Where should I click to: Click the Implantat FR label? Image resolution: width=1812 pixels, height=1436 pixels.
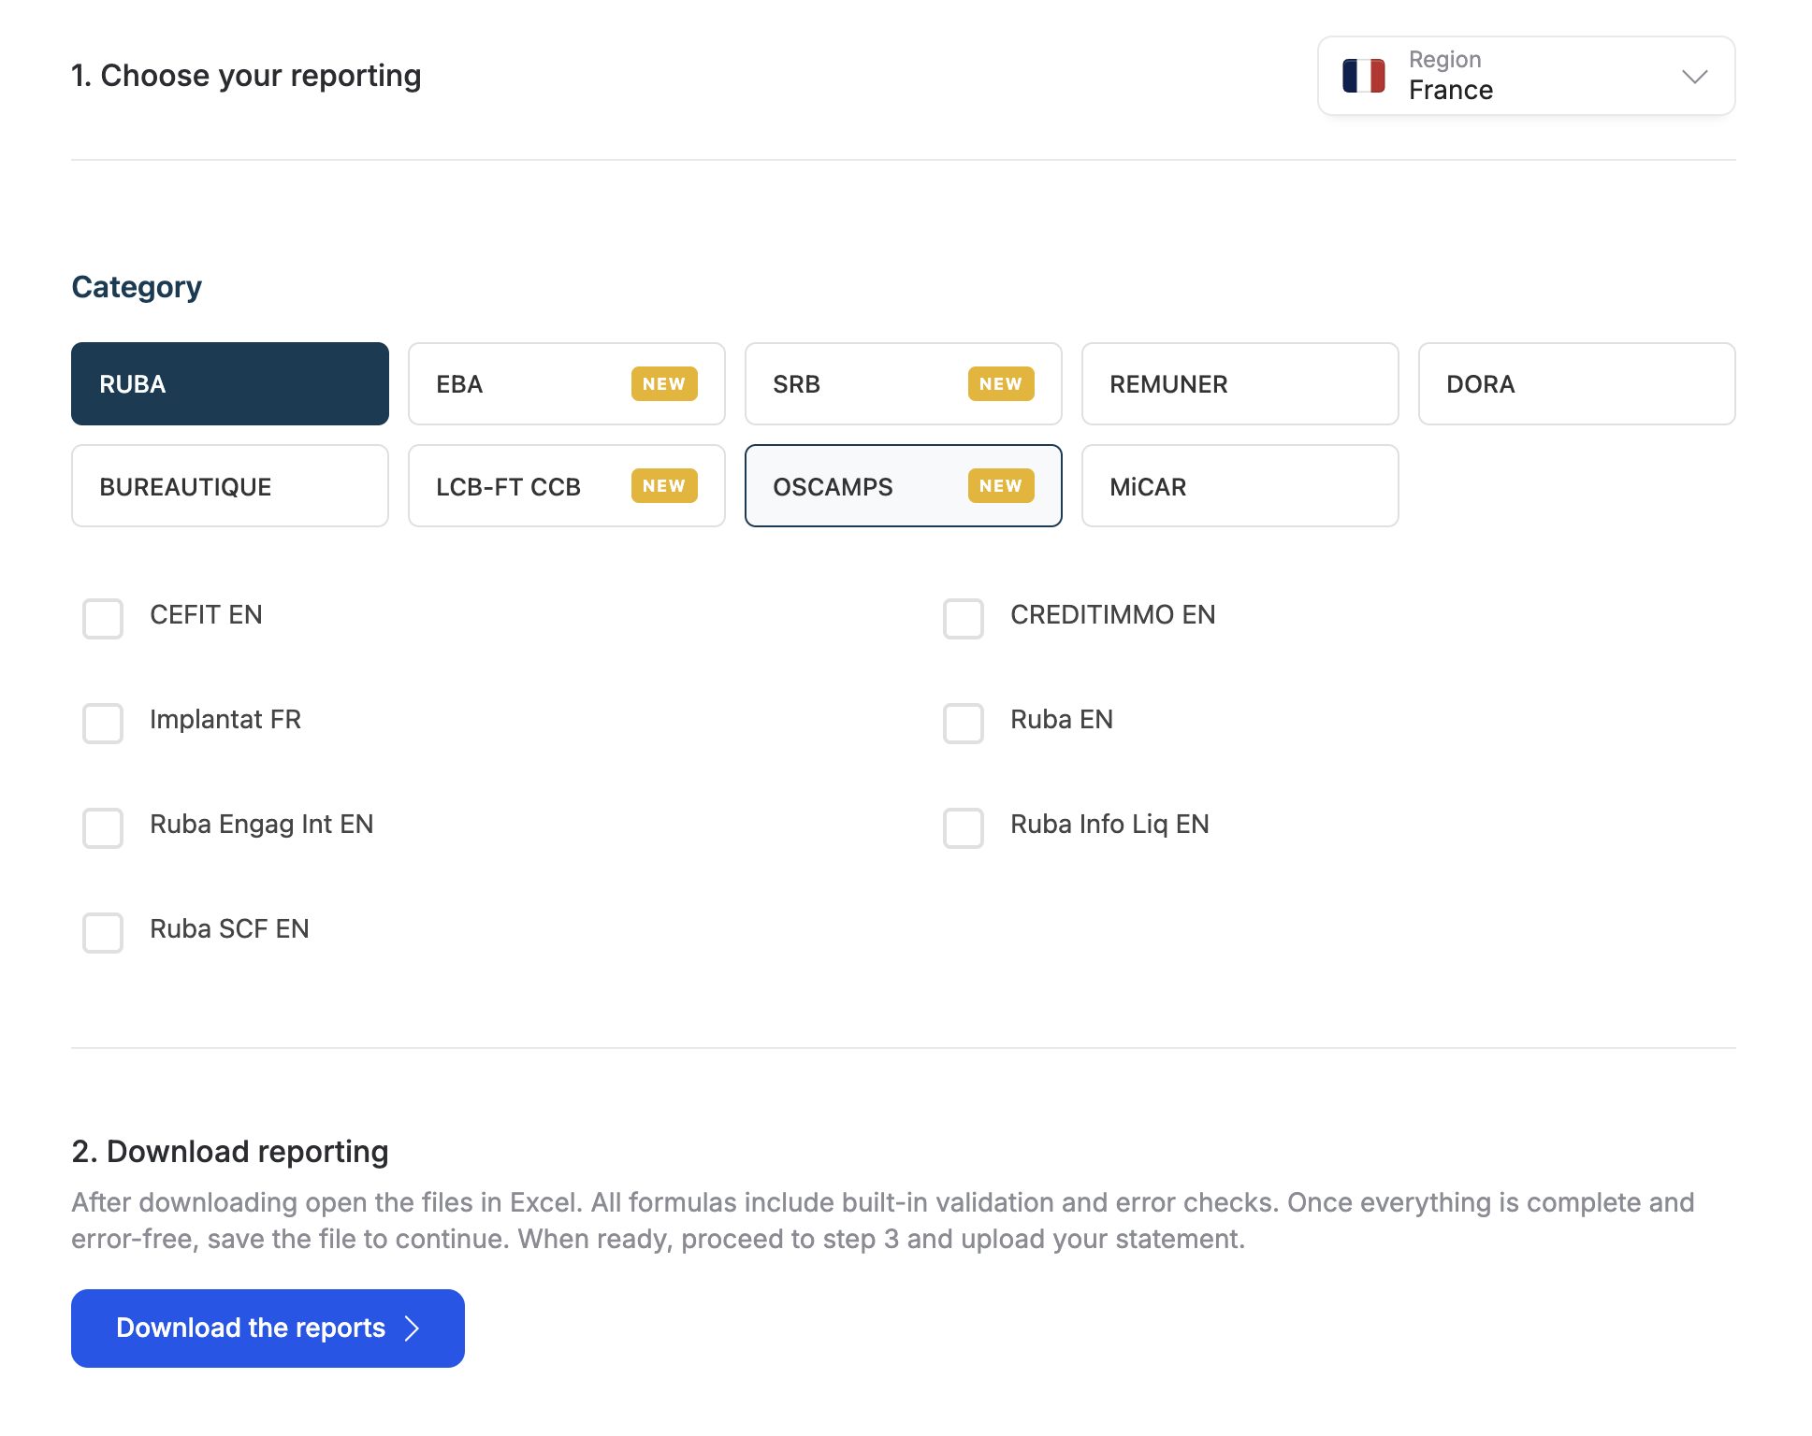[x=225, y=720]
